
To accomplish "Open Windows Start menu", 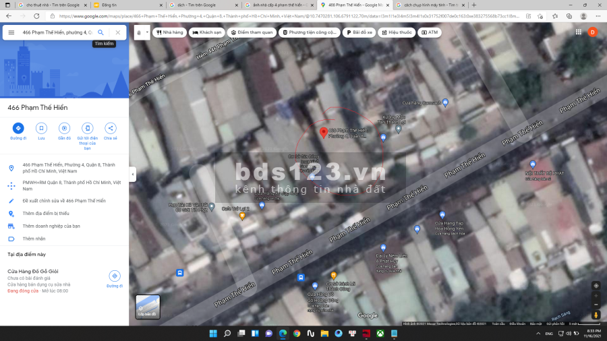I will 213,334.
